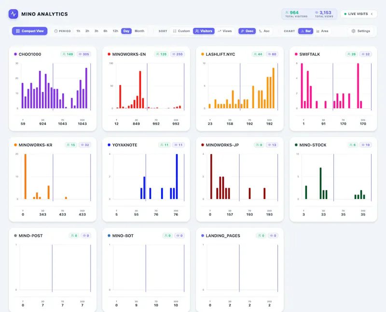Click the SWIFTALK pink color dot
Viewport: 386px width, 312px height.
(296, 54)
